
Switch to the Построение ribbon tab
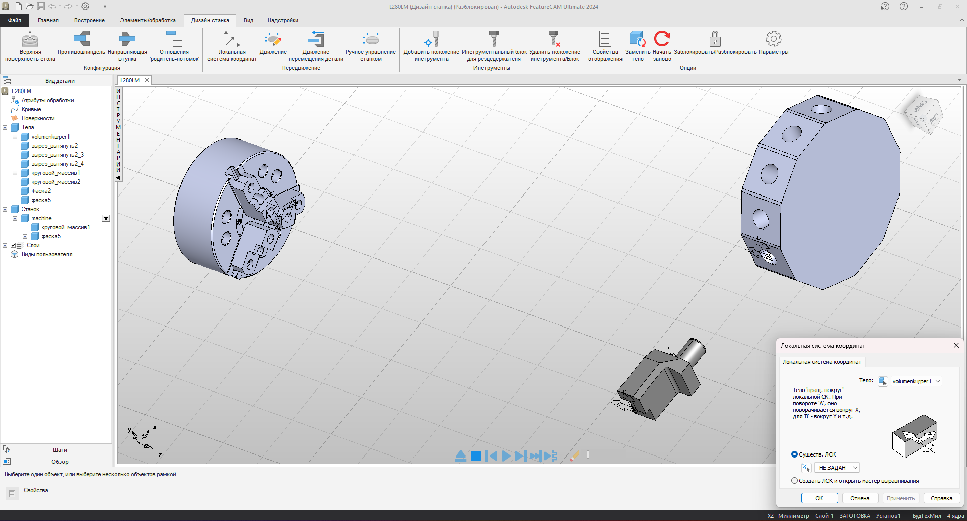pos(89,20)
